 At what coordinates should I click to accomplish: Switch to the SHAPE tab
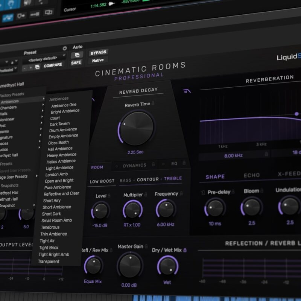point(215,176)
